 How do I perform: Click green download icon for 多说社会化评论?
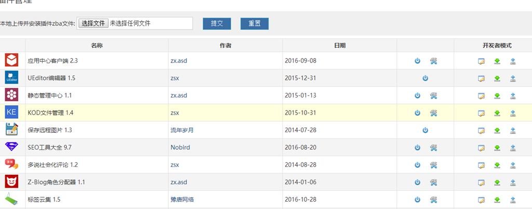pos(497,165)
